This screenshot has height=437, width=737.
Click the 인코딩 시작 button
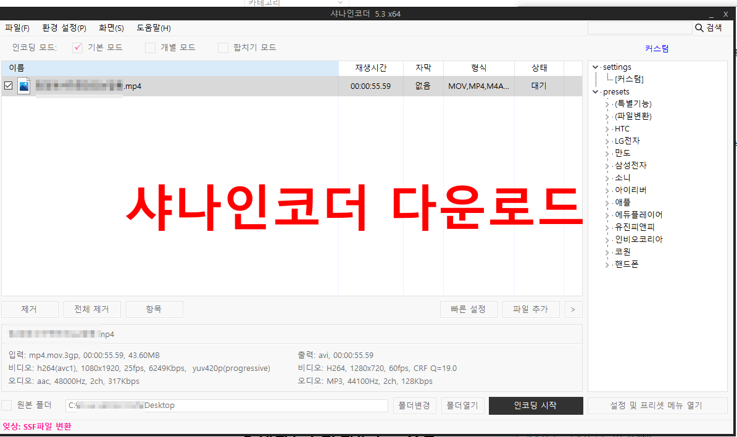(535, 406)
